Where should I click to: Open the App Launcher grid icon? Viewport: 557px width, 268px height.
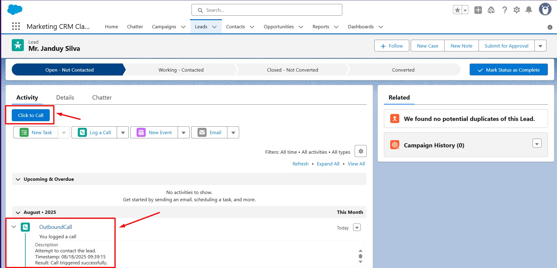[16, 26]
